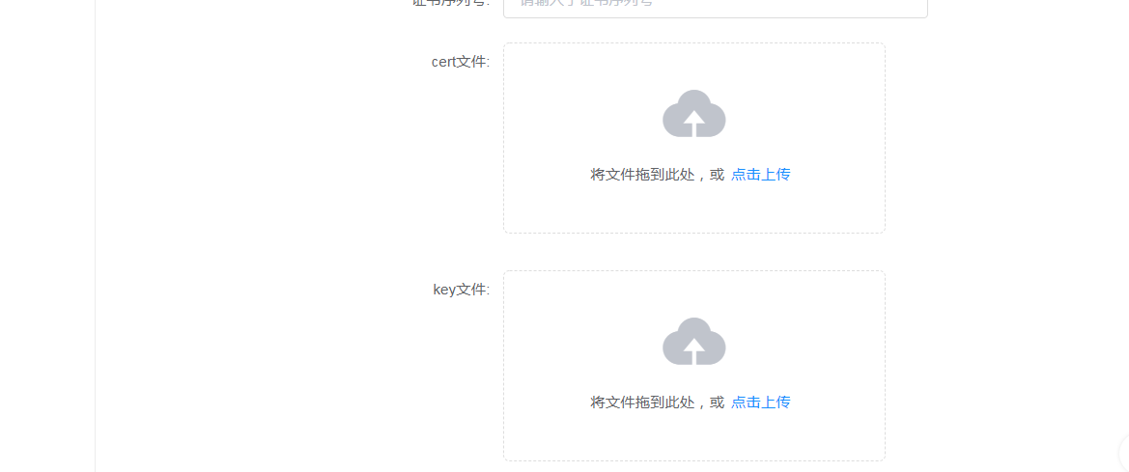Focus the 证书序列号 input field
The image size is (1129, 472).
click(715, 6)
